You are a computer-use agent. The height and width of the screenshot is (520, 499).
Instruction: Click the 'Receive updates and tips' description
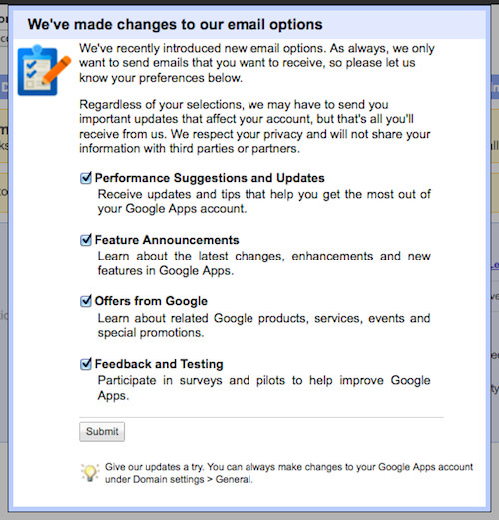click(264, 201)
